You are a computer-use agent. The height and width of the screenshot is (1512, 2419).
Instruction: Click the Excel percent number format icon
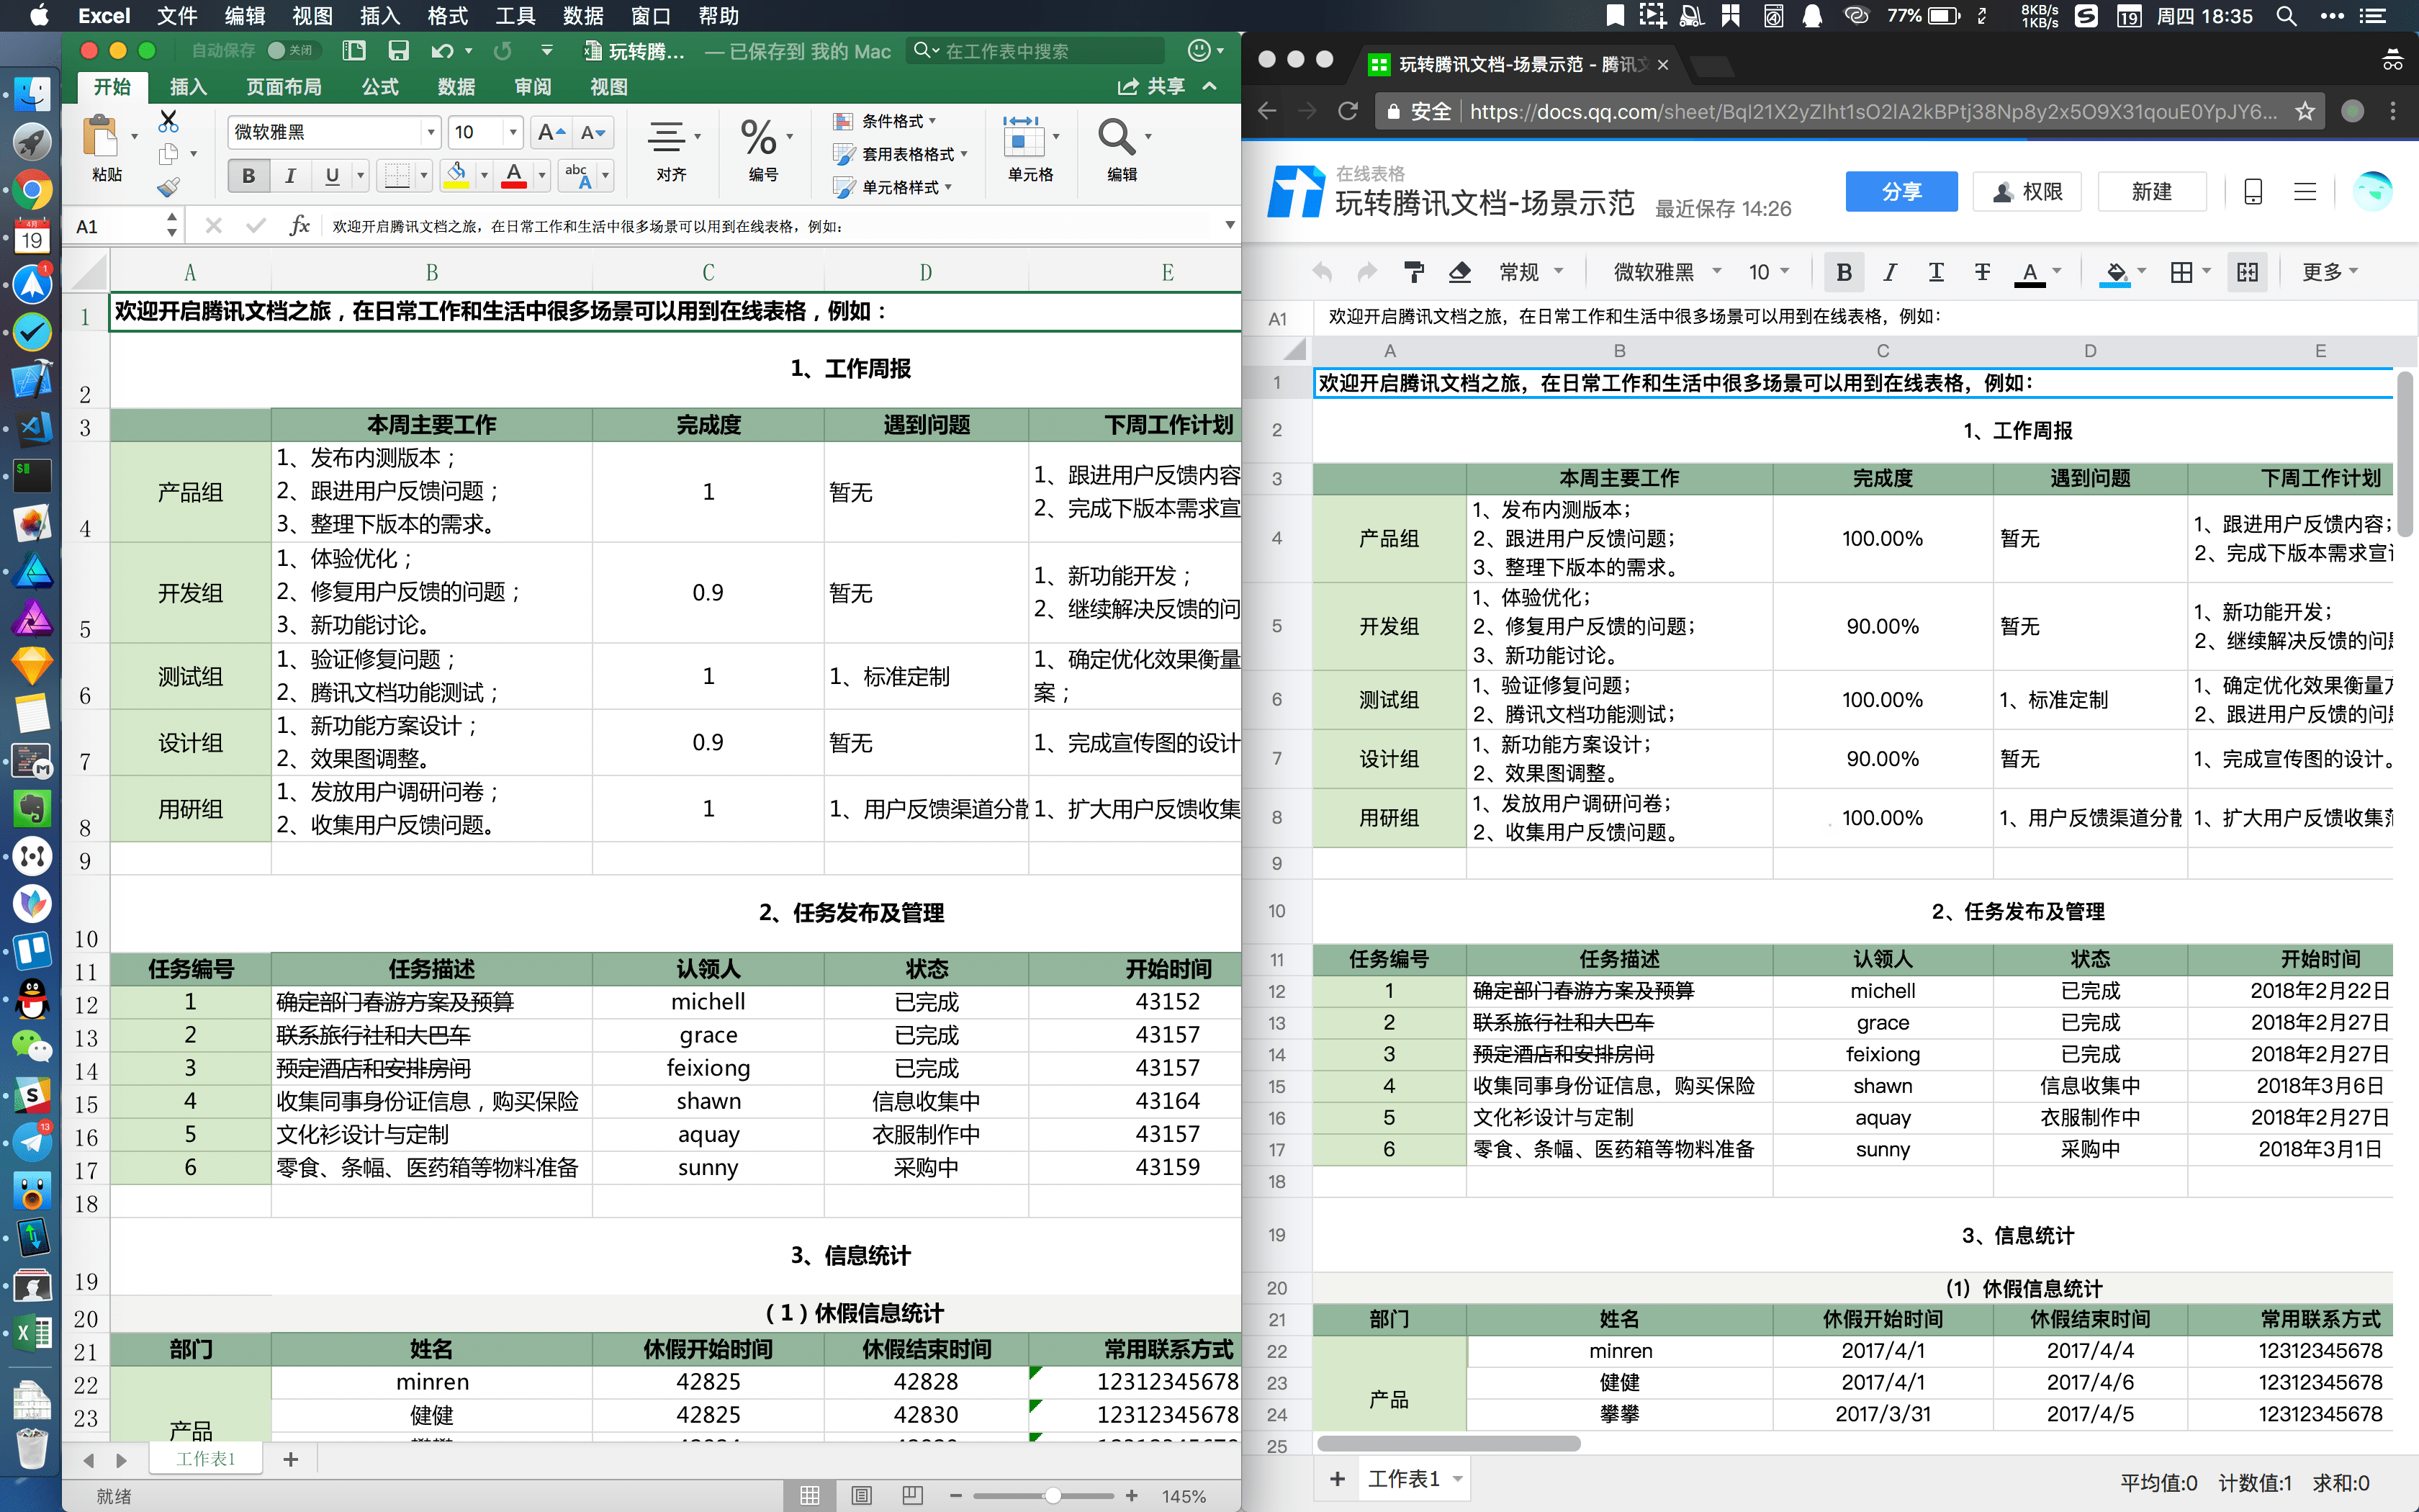(x=757, y=137)
